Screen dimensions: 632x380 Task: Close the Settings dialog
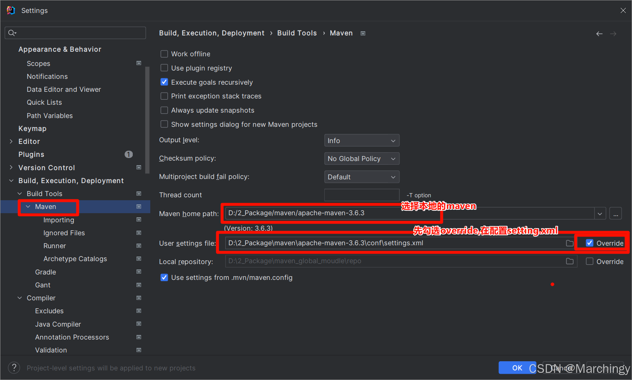[x=623, y=10]
